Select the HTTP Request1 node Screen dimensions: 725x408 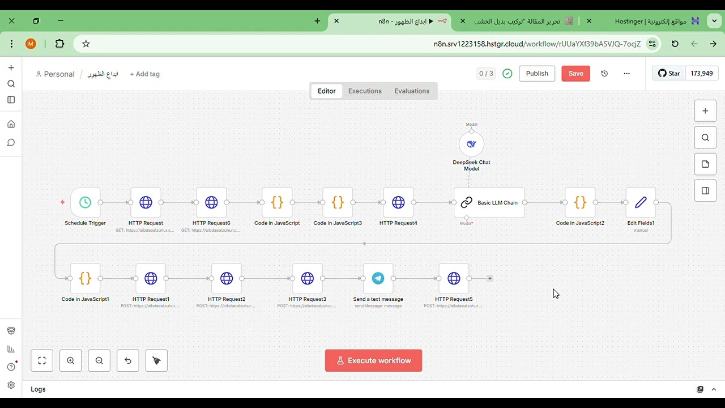tap(151, 278)
